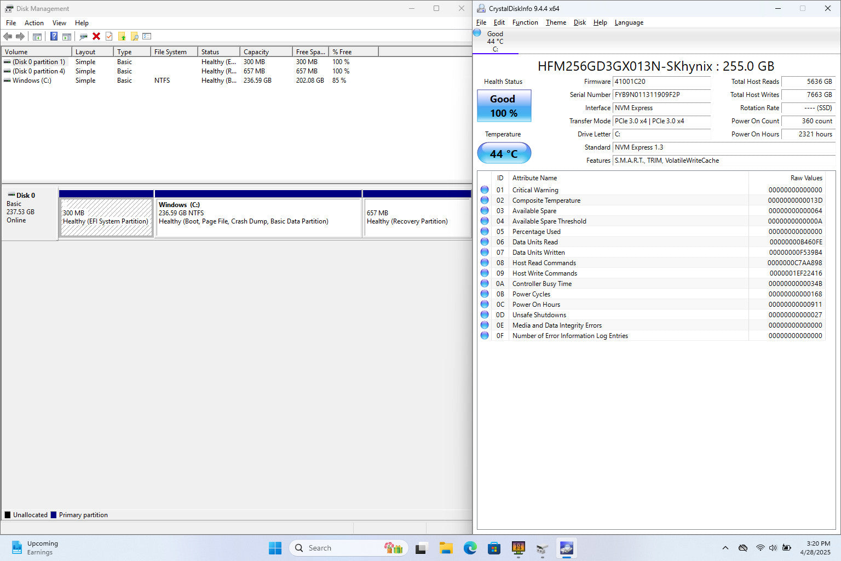Toggle the Show/Hide Console Tree toolbar icon
The width and height of the screenshot is (841, 561).
pos(37,36)
